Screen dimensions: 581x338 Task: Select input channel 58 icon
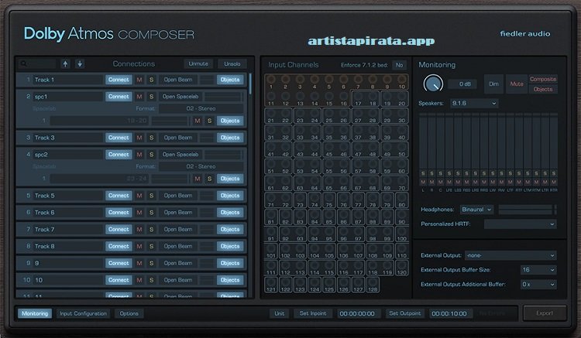373,165
